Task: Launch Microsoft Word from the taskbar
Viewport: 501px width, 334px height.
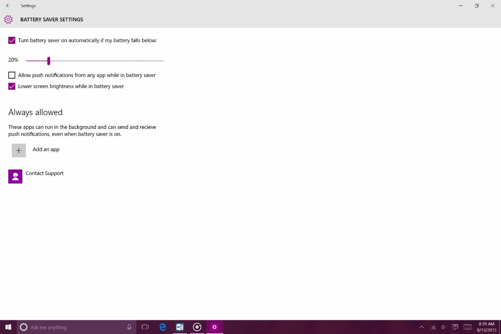Action: click(x=180, y=327)
